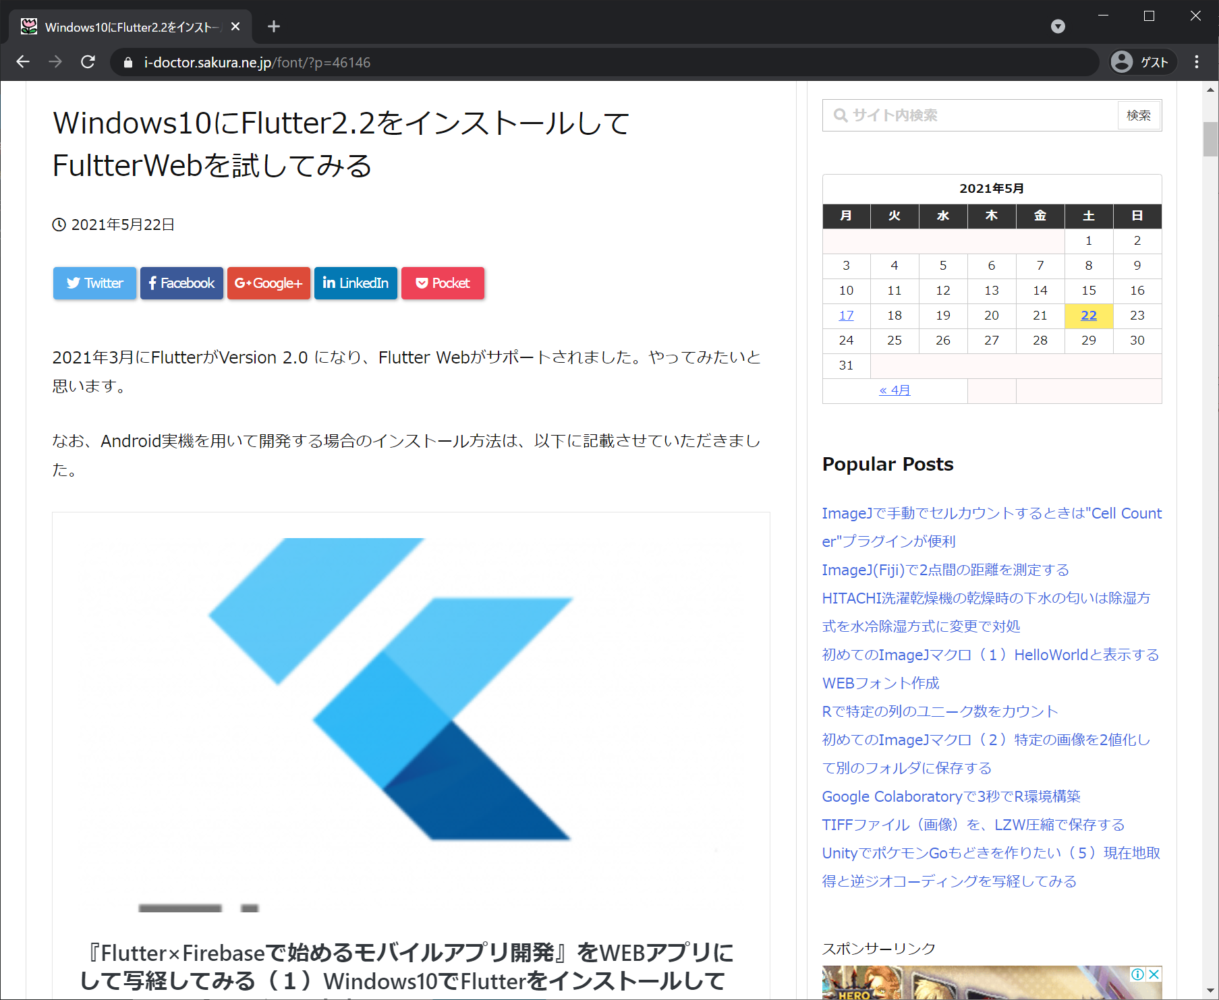1219x1000 pixels.
Task: Click the address bar URL
Action: click(257, 63)
